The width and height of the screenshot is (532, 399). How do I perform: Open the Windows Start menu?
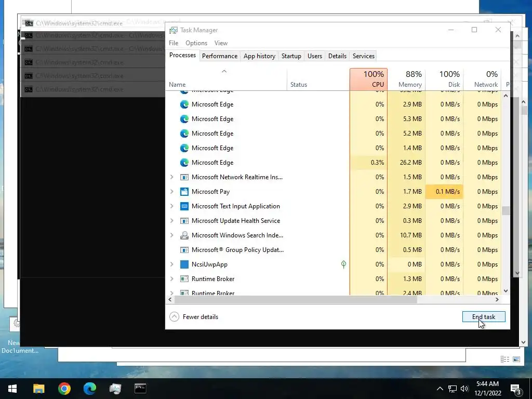click(12, 389)
